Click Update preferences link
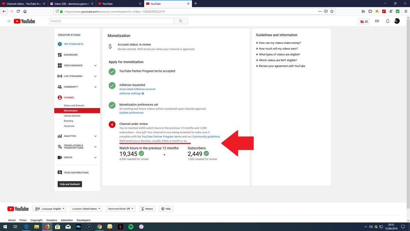This screenshot has width=410, height=231. [x=131, y=113]
